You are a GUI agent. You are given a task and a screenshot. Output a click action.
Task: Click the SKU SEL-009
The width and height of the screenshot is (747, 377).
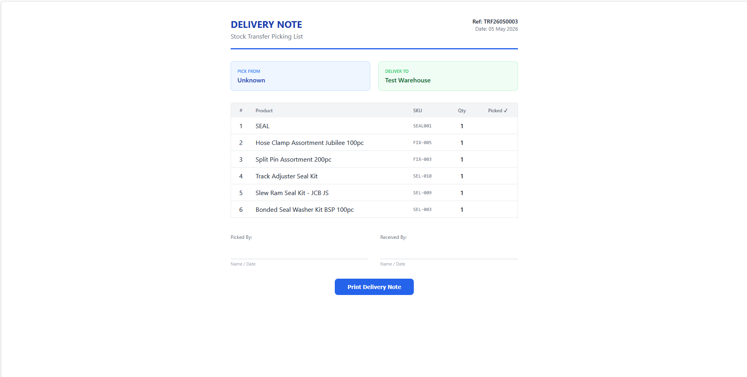(422, 193)
